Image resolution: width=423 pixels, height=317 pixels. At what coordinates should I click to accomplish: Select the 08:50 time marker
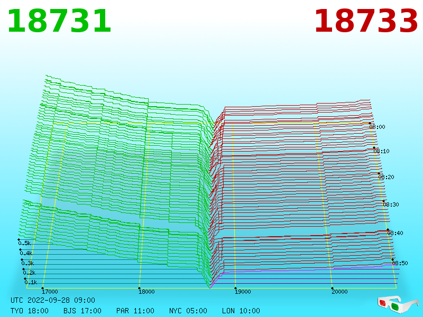400,263
